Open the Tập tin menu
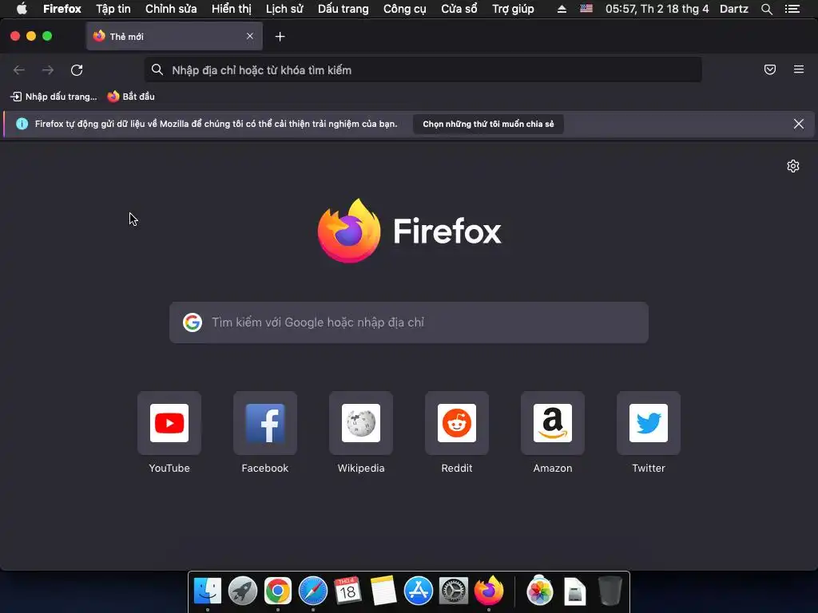Viewport: 818px width, 613px height. pos(113,9)
